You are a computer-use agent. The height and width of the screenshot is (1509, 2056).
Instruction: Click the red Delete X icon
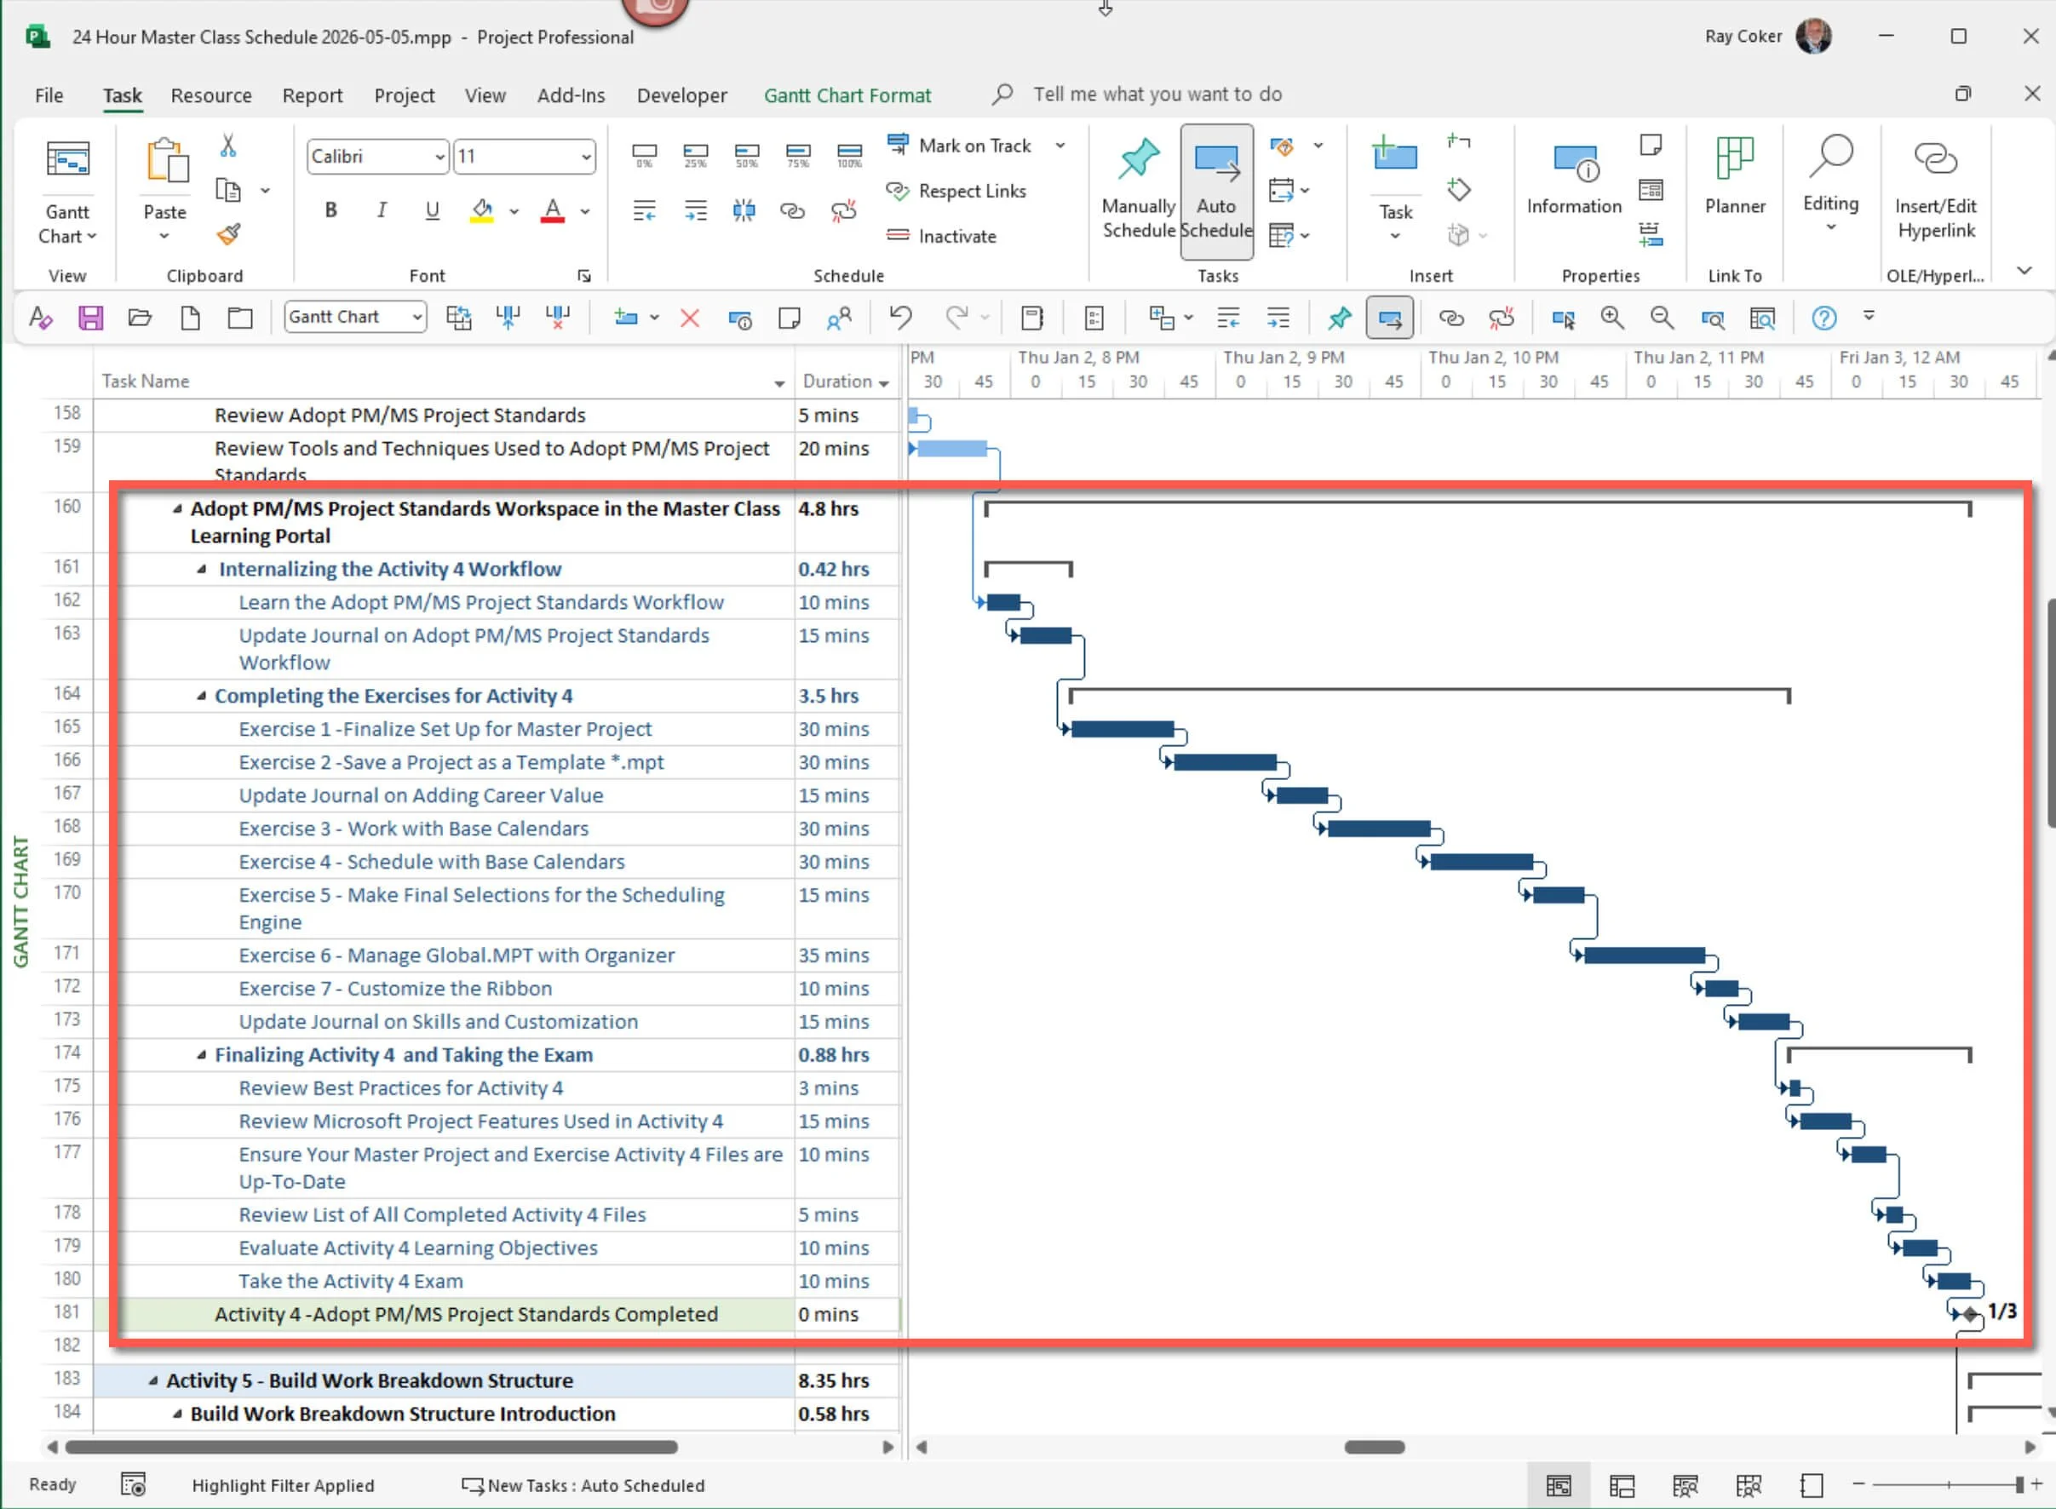click(x=690, y=318)
